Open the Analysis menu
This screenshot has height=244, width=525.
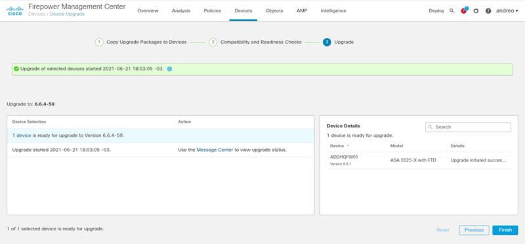click(181, 10)
